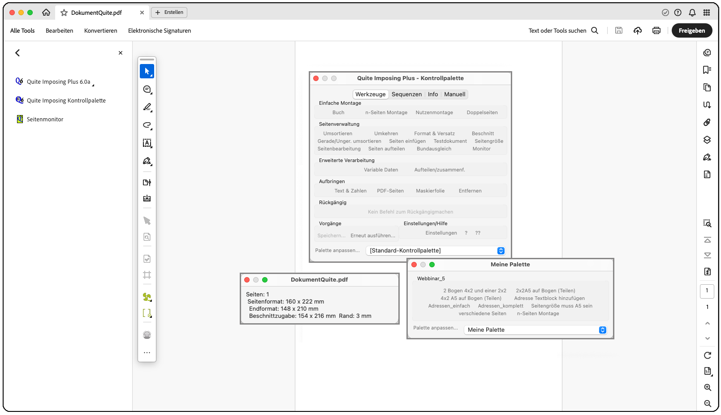Click the attachments paperclip icon
Viewport: 721px width, 415px height.
click(x=707, y=122)
